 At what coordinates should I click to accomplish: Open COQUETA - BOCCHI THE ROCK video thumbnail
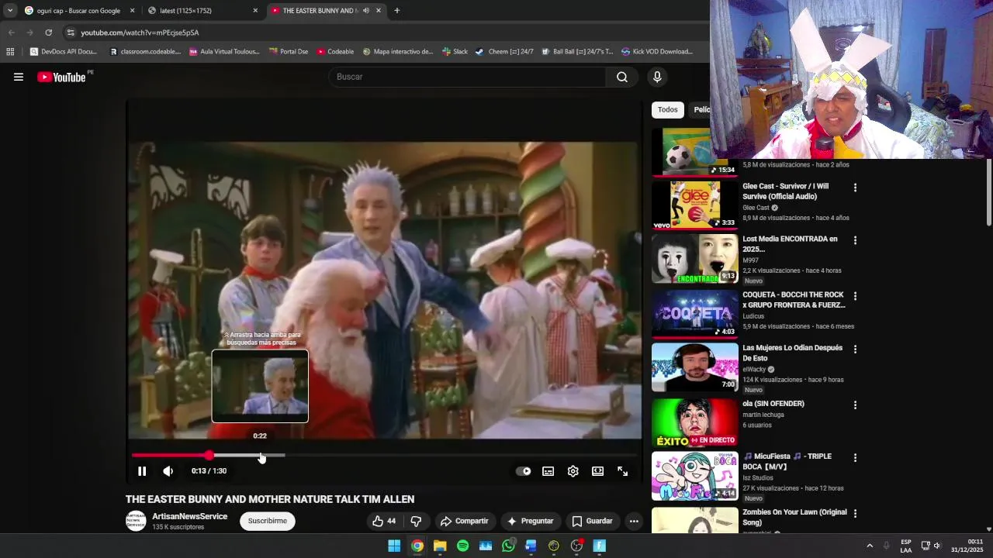pos(695,315)
